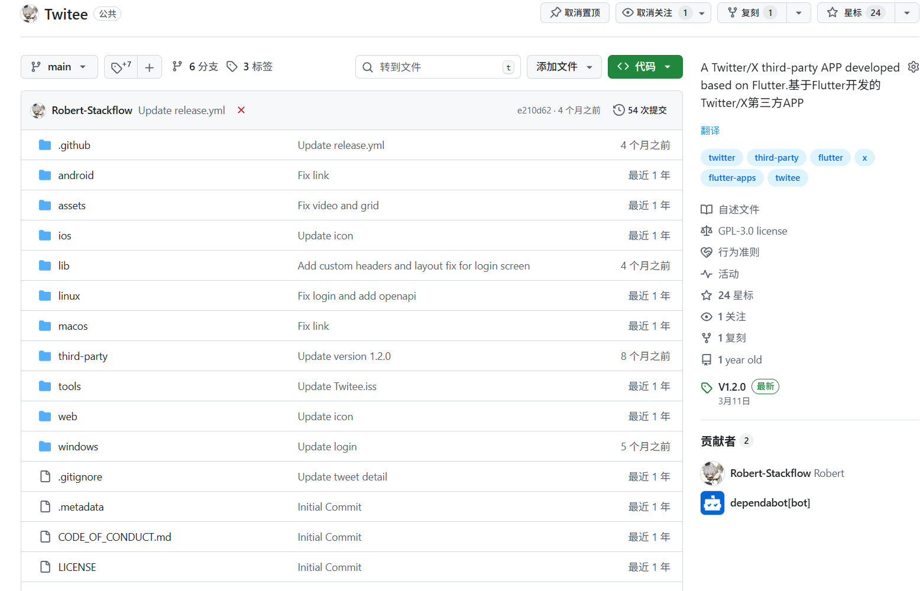The width and height of the screenshot is (920, 591).
Task: Select the third-party topic tag
Action: click(x=776, y=158)
